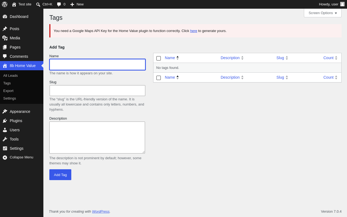347x217 pixels.
Task: Sort by header Count column link
Action: [329, 58]
